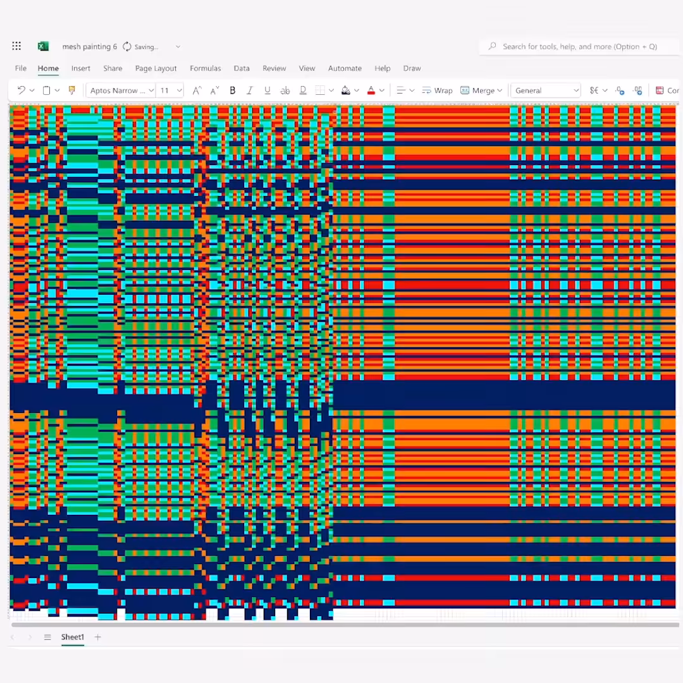The width and height of the screenshot is (683, 683).
Task: Click the Conditional Formatting icon
Action: coord(660,90)
